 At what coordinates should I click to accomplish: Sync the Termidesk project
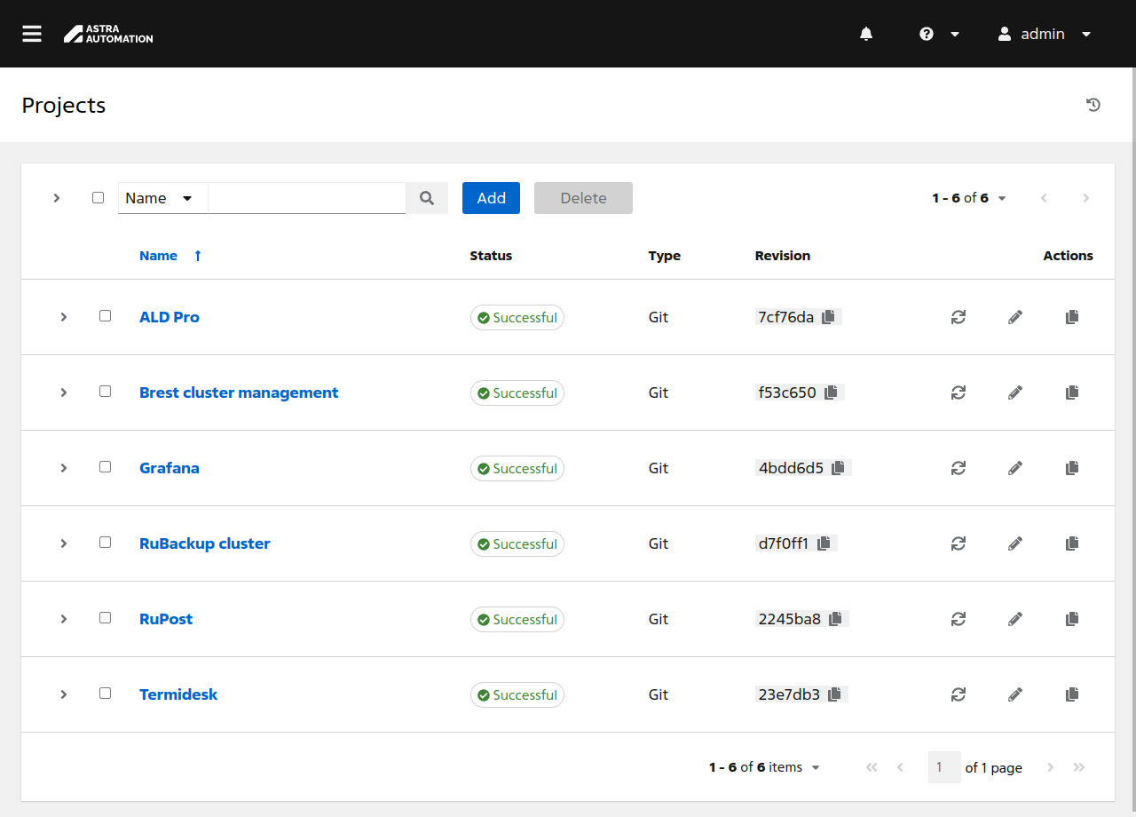click(958, 694)
